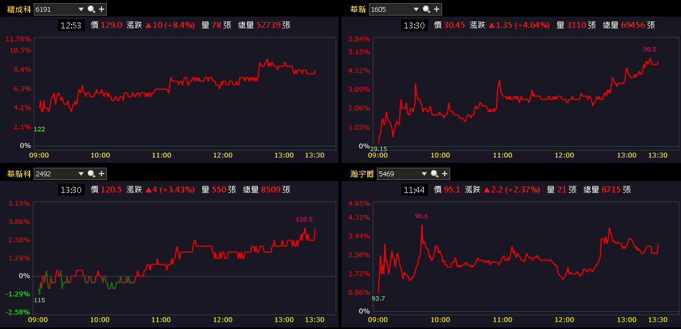This screenshot has width=681, height=329.
Task: Click the 4.95% axis label in 瀚宇博 chart
Action: (x=359, y=204)
